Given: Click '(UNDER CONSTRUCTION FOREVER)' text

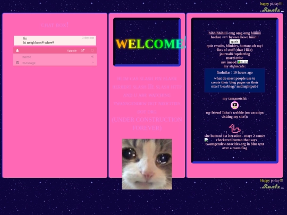Looking at the screenshot, I should click(147, 124).
